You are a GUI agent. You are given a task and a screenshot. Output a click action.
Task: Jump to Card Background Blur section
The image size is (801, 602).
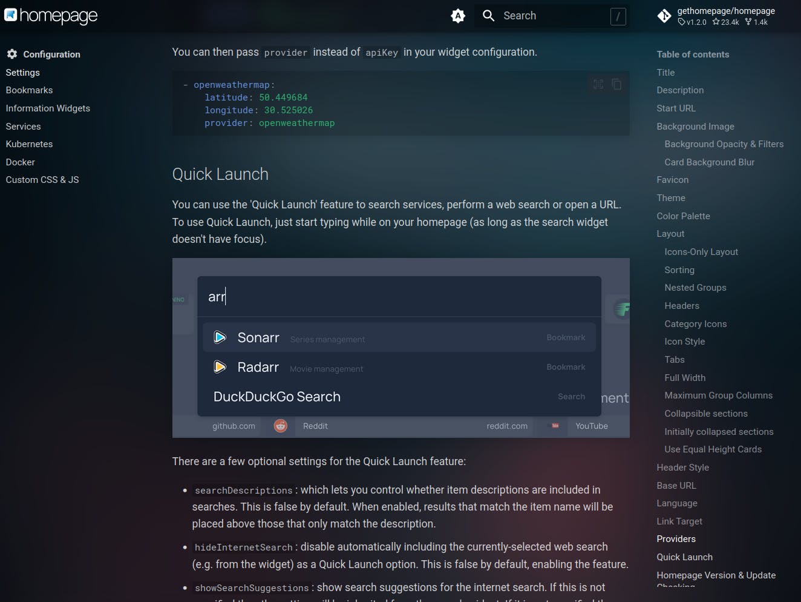click(x=709, y=162)
